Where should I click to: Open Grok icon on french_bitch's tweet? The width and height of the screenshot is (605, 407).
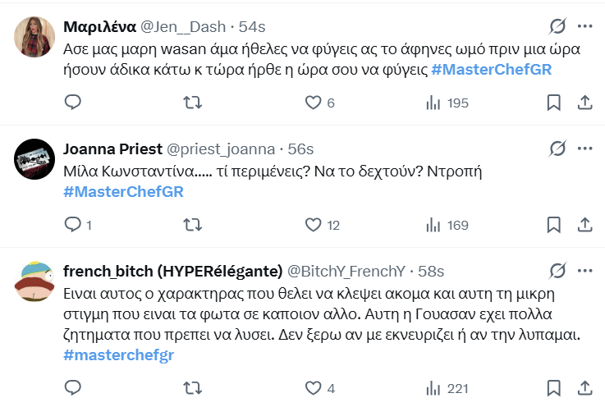[x=557, y=271]
